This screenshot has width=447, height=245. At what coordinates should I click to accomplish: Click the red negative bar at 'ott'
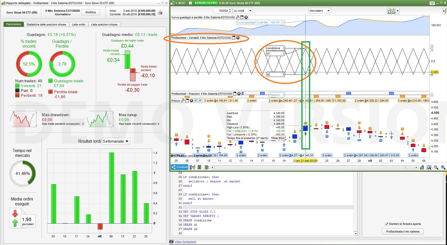tap(100, 226)
